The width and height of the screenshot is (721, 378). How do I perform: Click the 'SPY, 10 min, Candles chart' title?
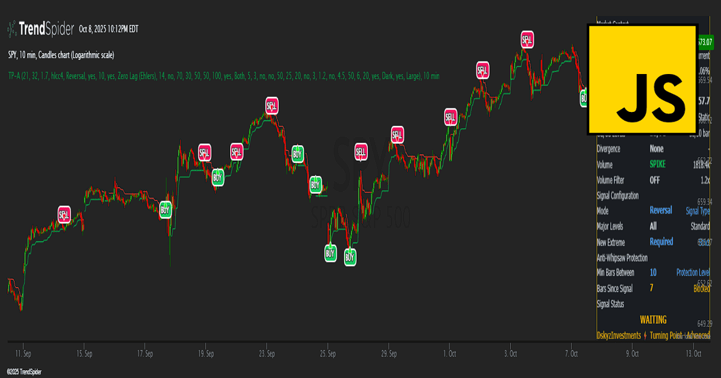61,55
